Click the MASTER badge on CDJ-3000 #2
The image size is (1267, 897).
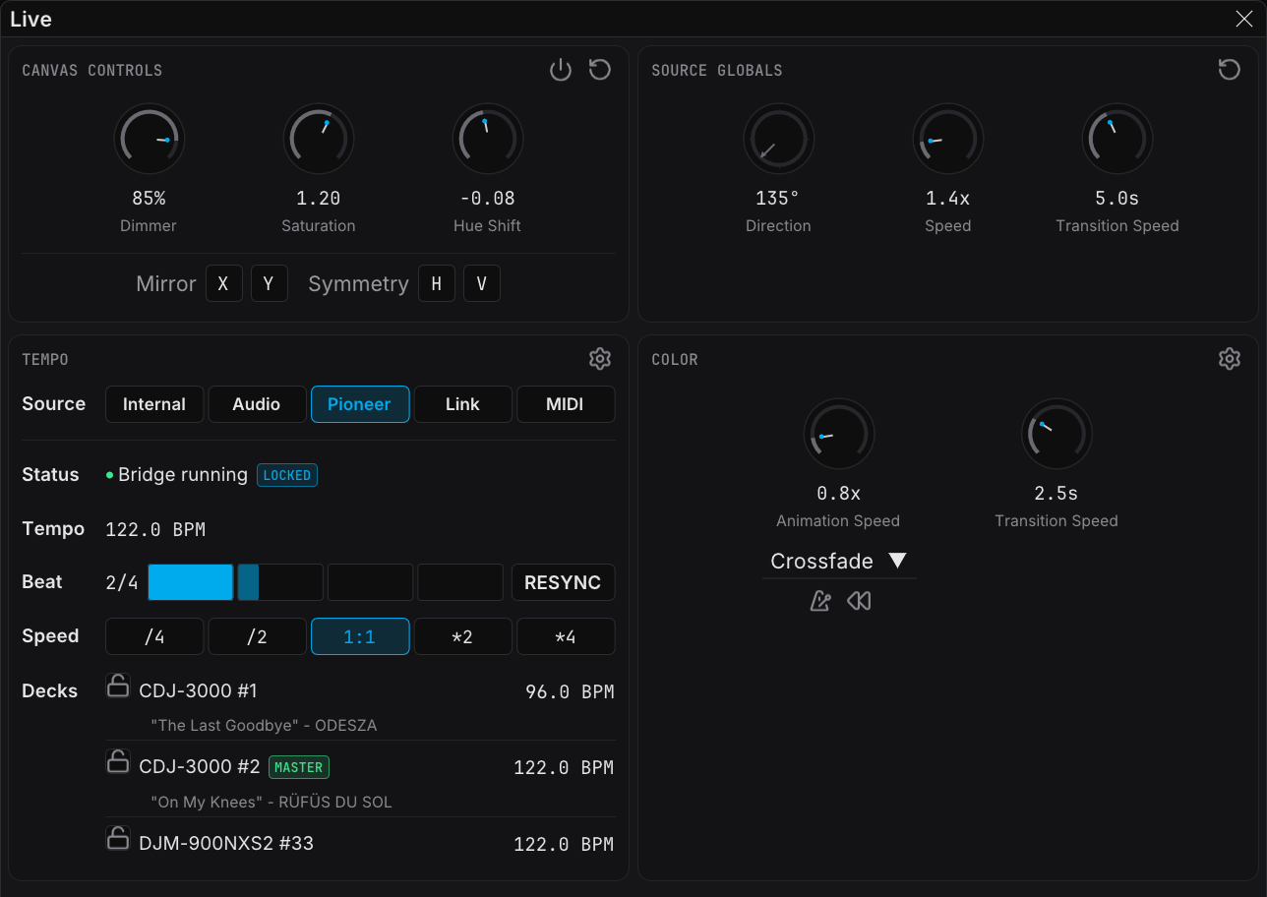click(299, 767)
